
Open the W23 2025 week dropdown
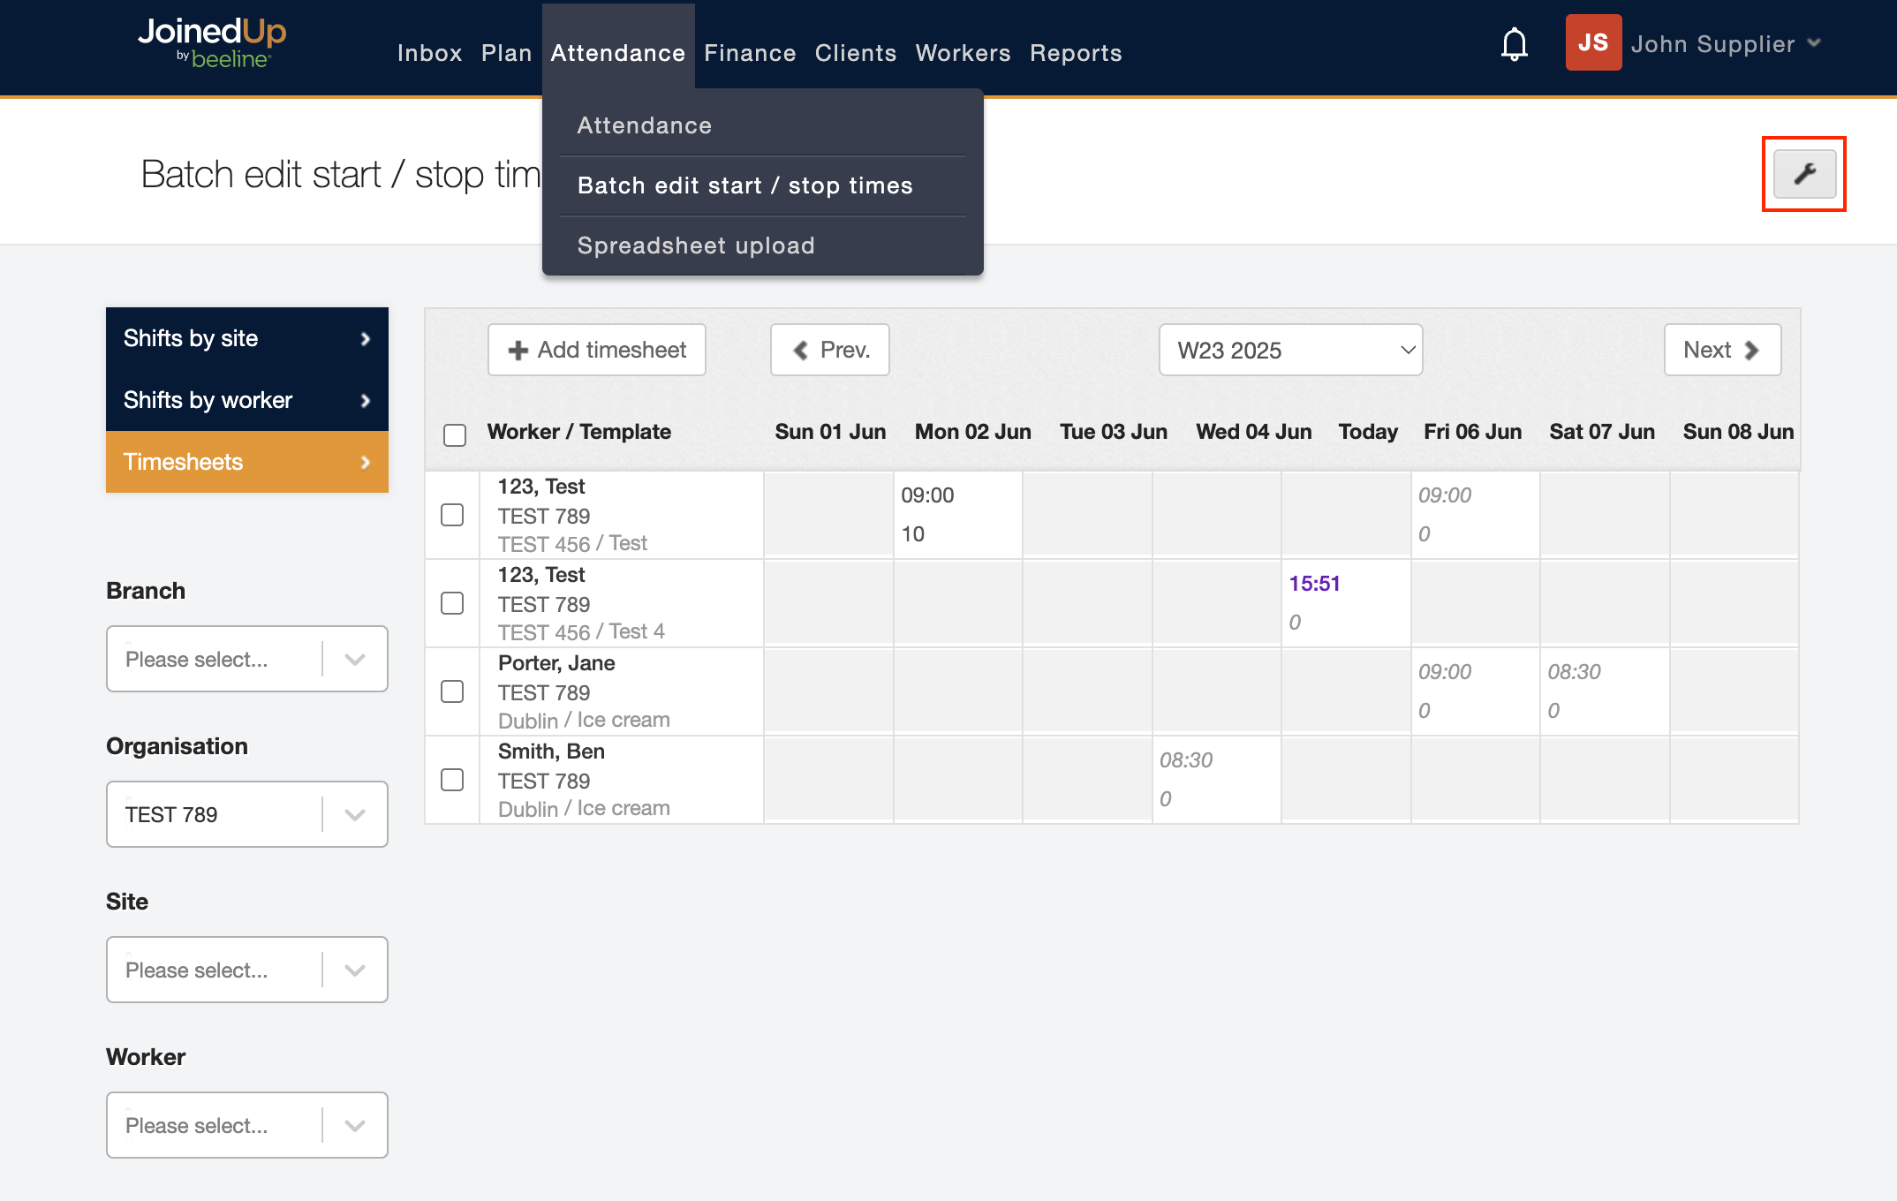pyautogui.click(x=1290, y=350)
